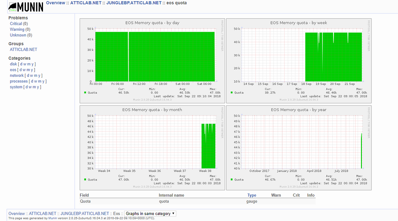398x221 pixels.
Task: Open the processes category link
Action: coord(19,81)
